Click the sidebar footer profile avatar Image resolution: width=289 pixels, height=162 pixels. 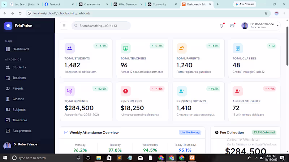click(7, 146)
